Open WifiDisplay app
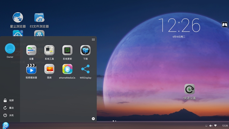 [85, 69]
